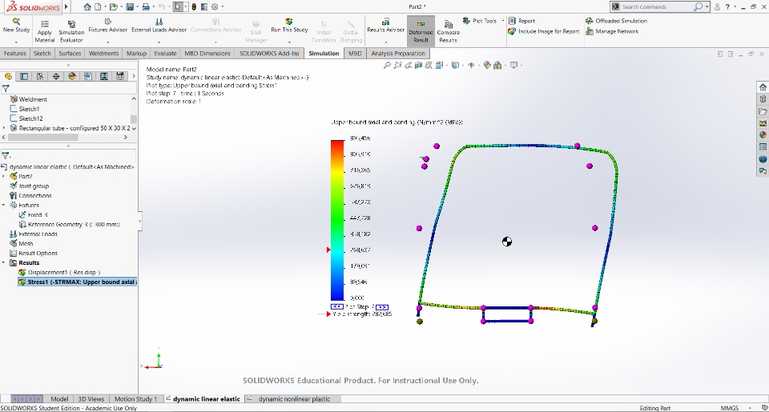Screen dimensions: 769x412
Task: Click the Select arrow cursor tool
Action: pos(178,7)
